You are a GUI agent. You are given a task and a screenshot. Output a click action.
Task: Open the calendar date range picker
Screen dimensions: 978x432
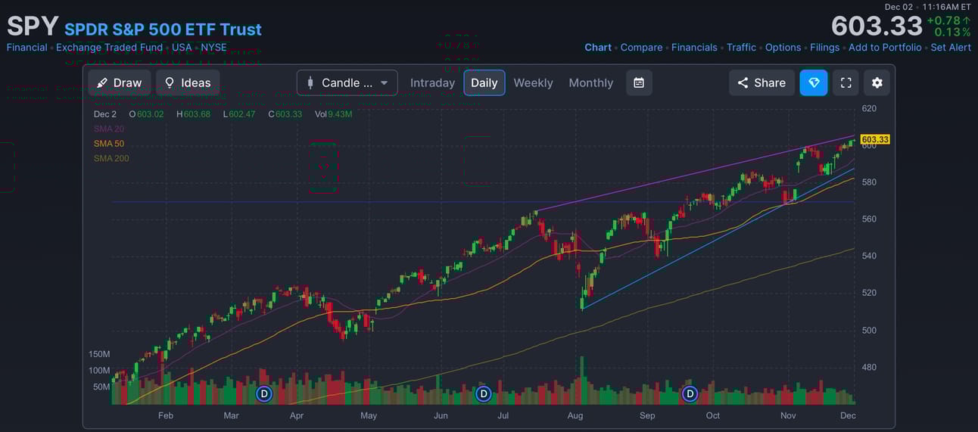tap(639, 82)
